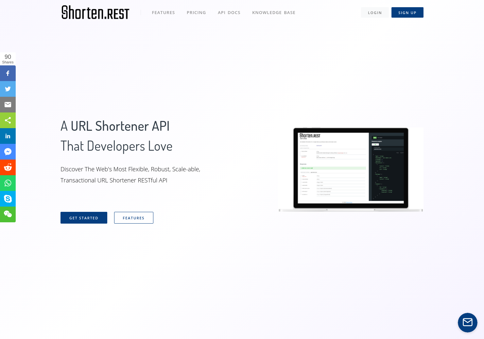Screen dimensions: 484x339
Task: Click the laptop API docs preview image
Action: click(351, 169)
